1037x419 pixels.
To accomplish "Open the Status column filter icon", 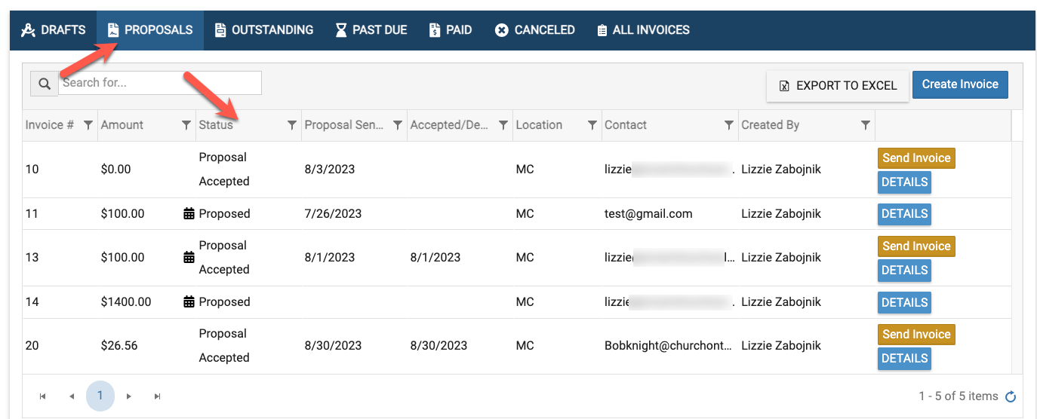I will (292, 125).
